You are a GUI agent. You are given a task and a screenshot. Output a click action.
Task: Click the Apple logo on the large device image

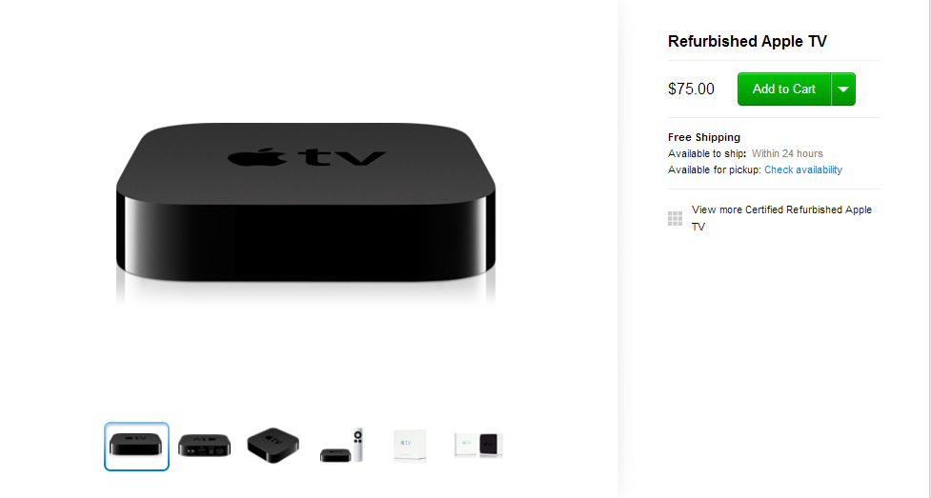click(259, 157)
